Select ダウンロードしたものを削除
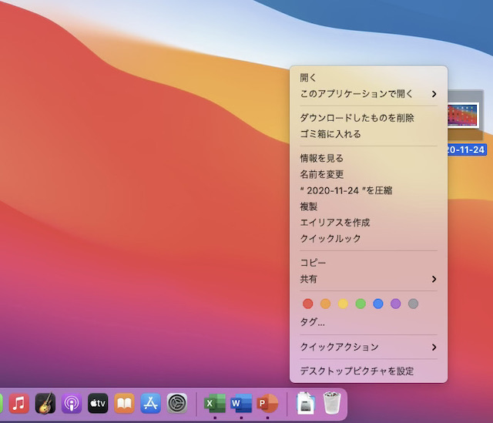The width and height of the screenshot is (493, 423). (368, 118)
